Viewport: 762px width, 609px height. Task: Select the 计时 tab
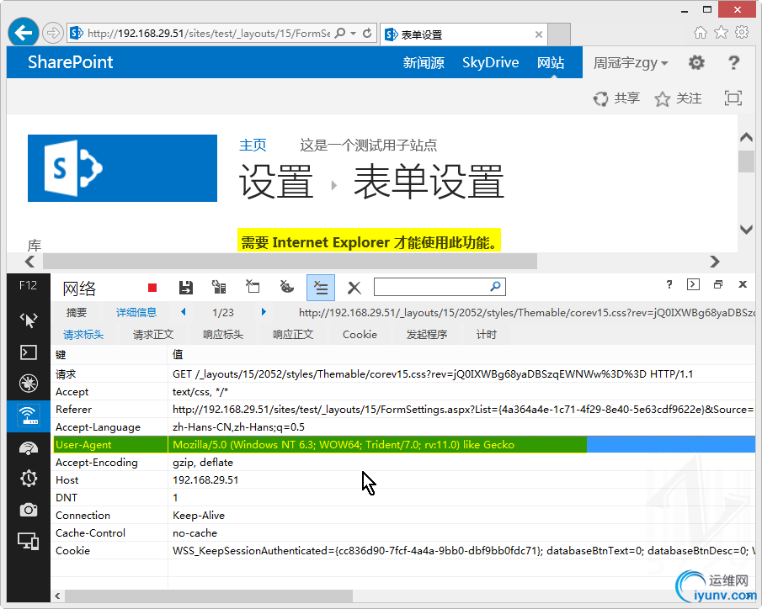coord(487,335)
